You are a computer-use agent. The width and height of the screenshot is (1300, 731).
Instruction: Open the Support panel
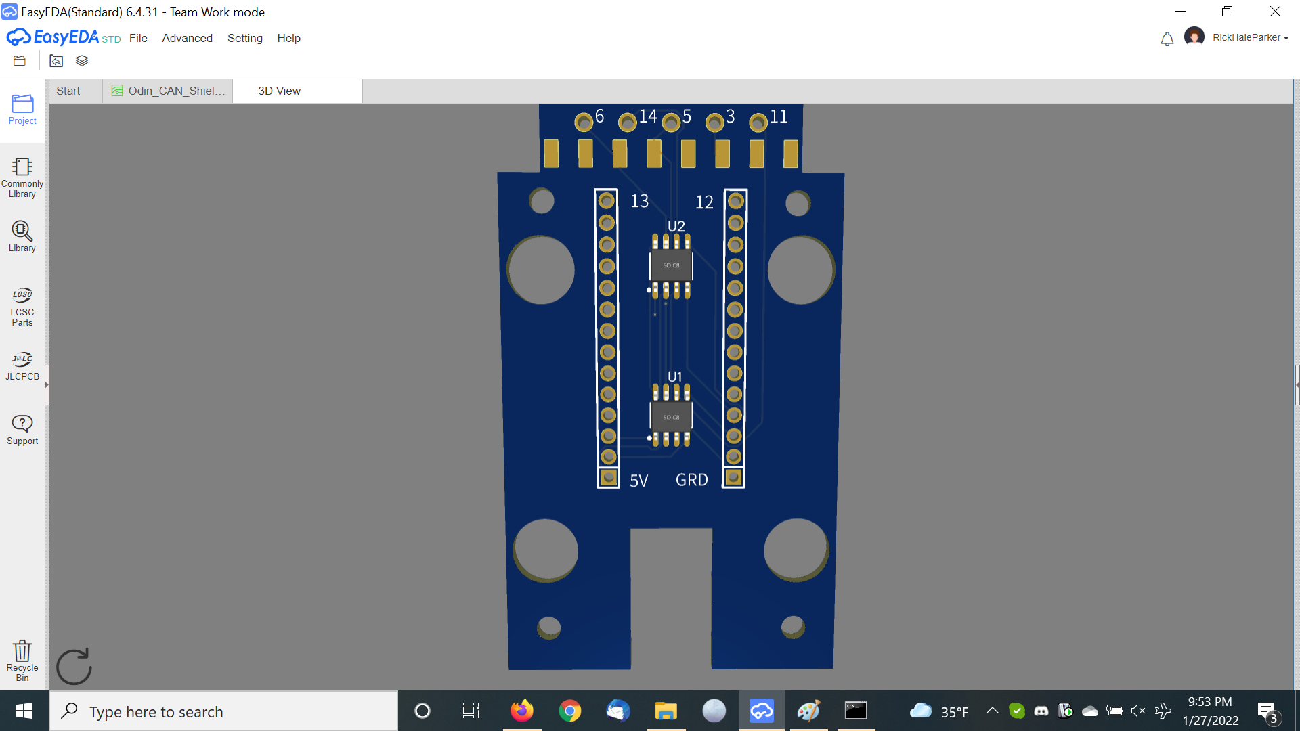click(22, 430)
